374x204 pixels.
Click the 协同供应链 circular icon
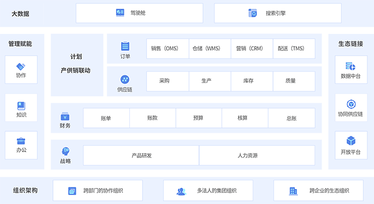click(x=351, y=104)
